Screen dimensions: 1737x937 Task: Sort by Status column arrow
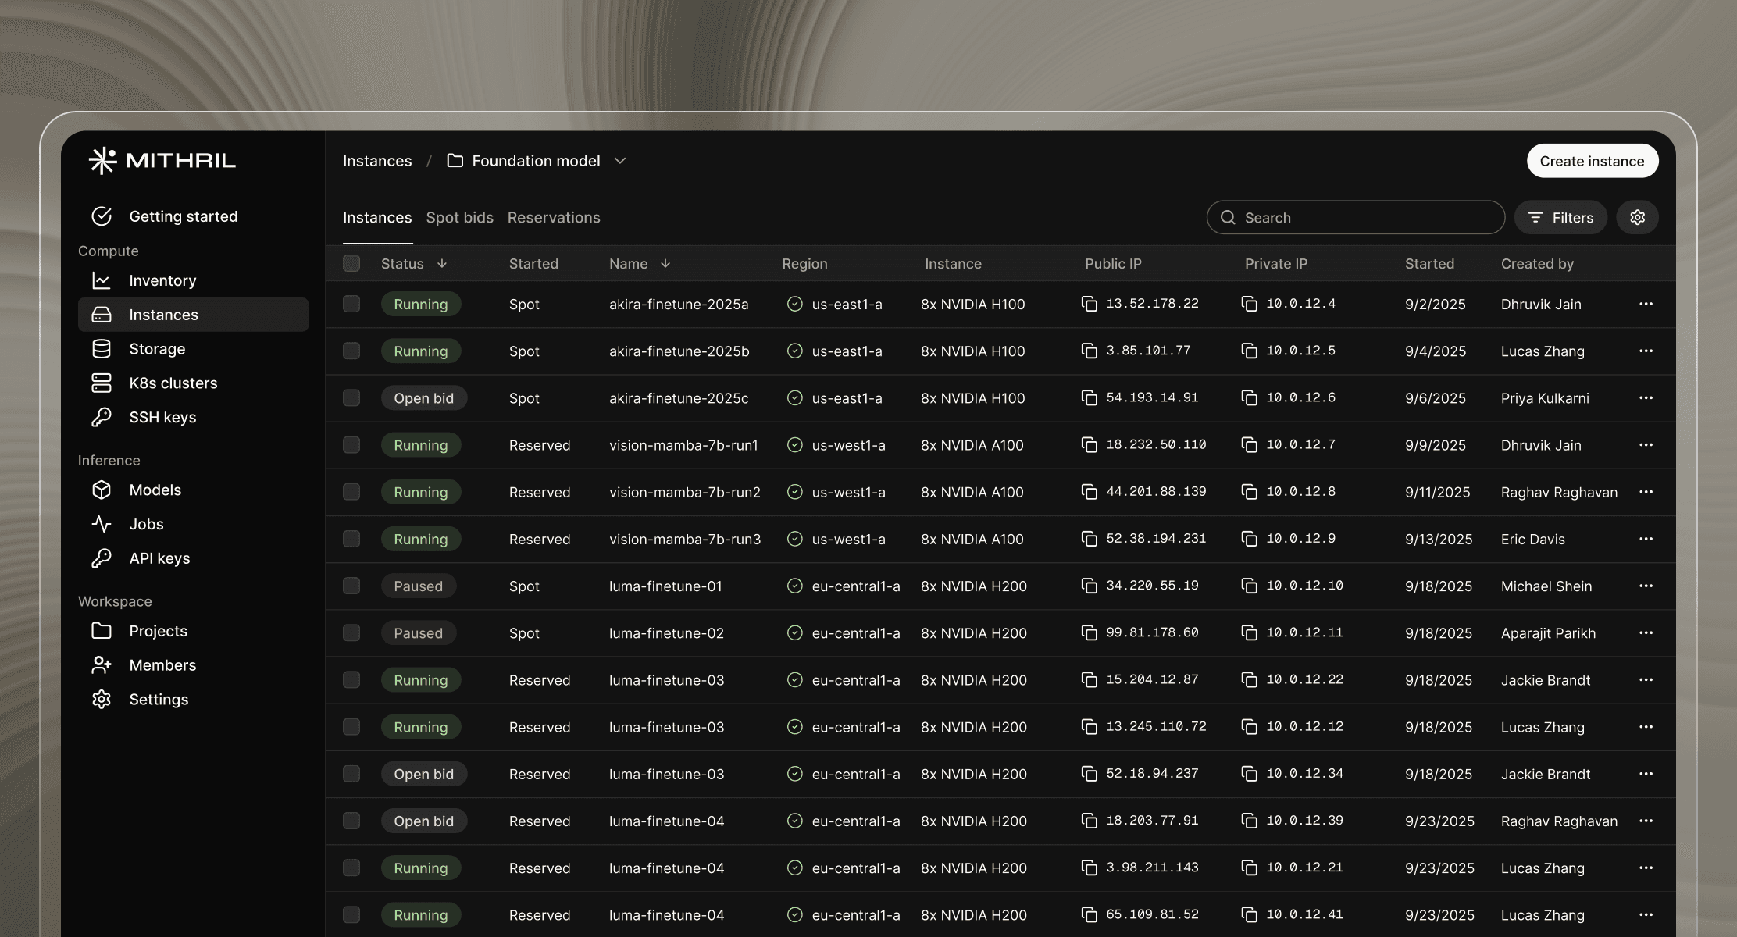pos(442,264)
